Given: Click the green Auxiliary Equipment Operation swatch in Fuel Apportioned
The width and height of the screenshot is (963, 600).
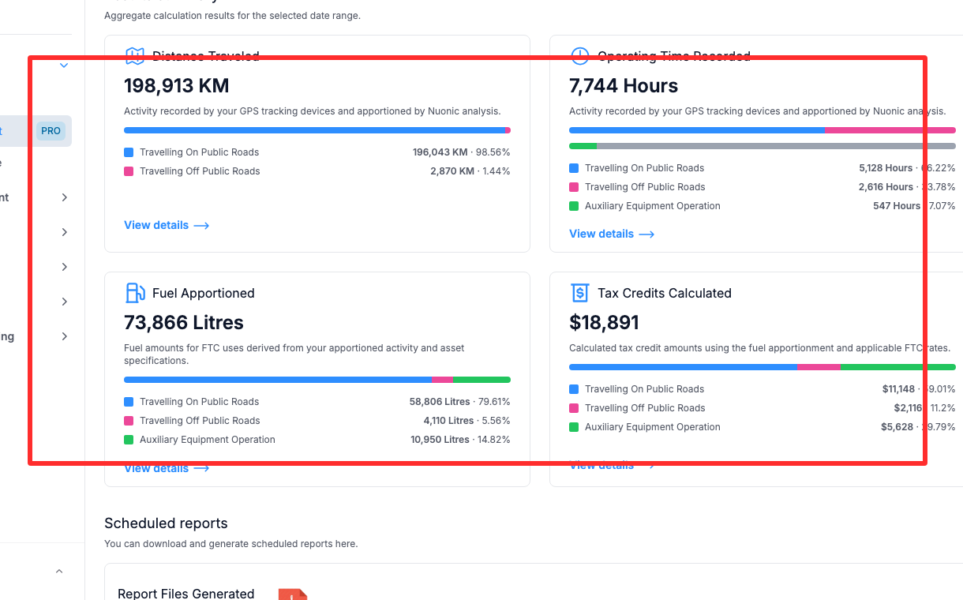Looking at the screenshot, I should pos(129,440).
